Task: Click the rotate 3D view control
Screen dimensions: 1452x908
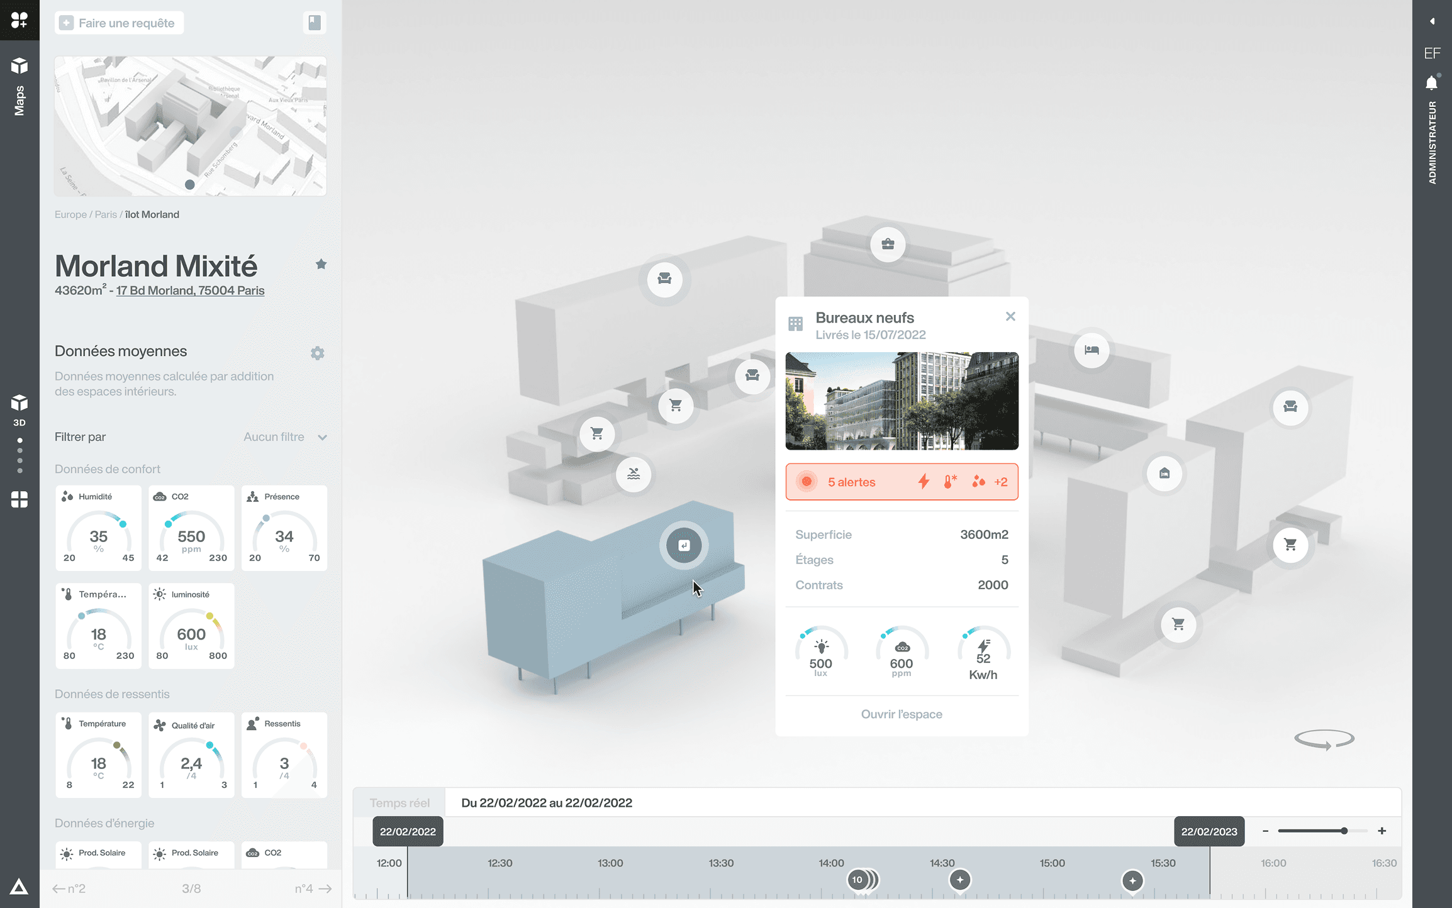Action: point(1324,739)
